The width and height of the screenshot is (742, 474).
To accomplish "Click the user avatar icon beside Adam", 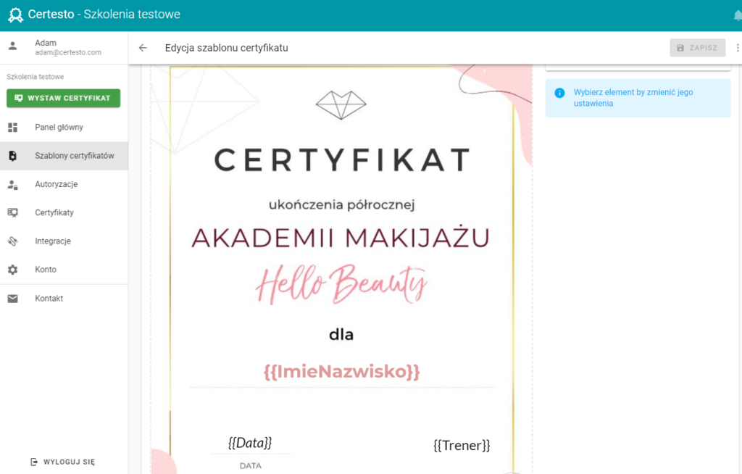I will (x=13, y=46).
